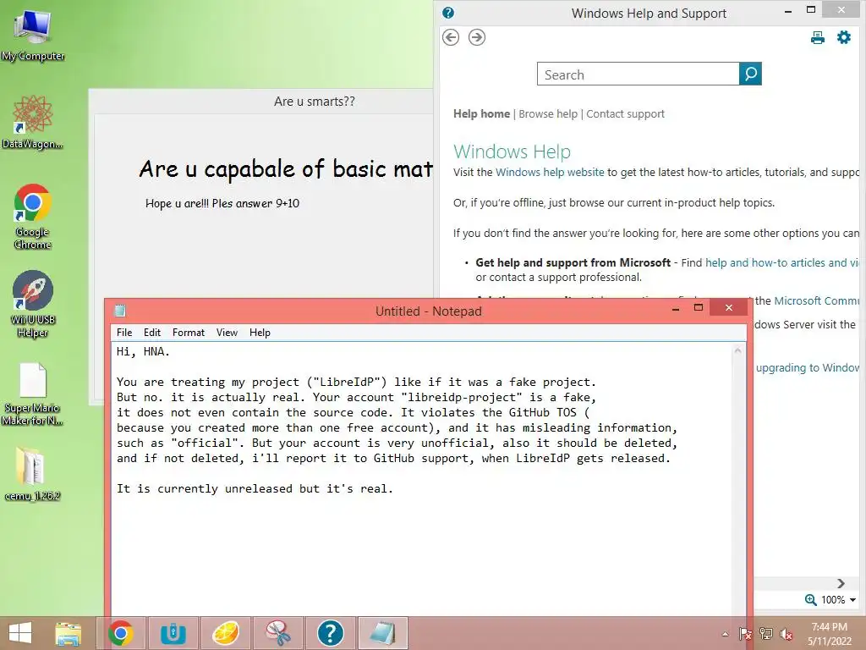Viewport: 866px width, 650px height.
Task: Open the Notepad Help menu
Action: click(260, 332)
